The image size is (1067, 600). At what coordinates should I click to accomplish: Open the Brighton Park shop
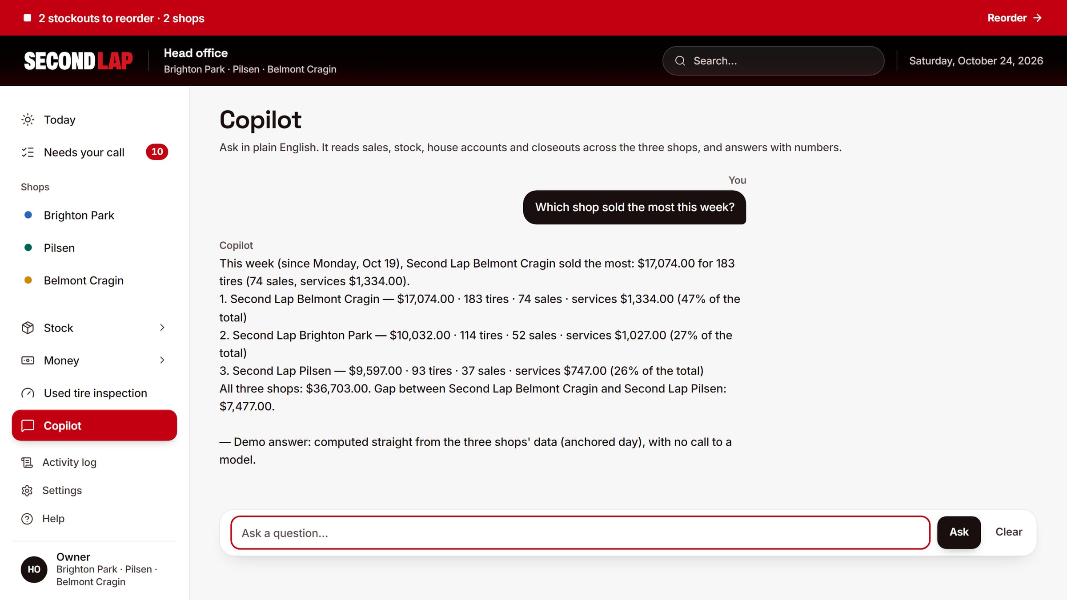(94, 216)
